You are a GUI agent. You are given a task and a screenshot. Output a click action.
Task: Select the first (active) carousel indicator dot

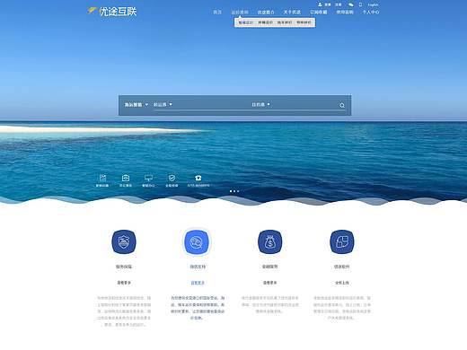[x=231, y=191]
